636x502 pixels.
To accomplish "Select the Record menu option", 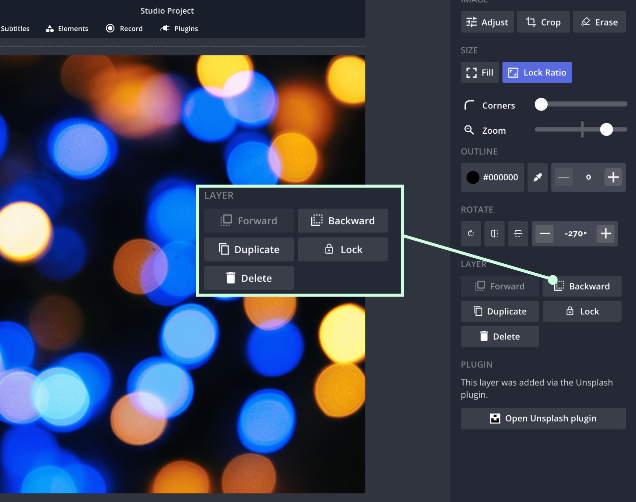I will click(124, 28).
